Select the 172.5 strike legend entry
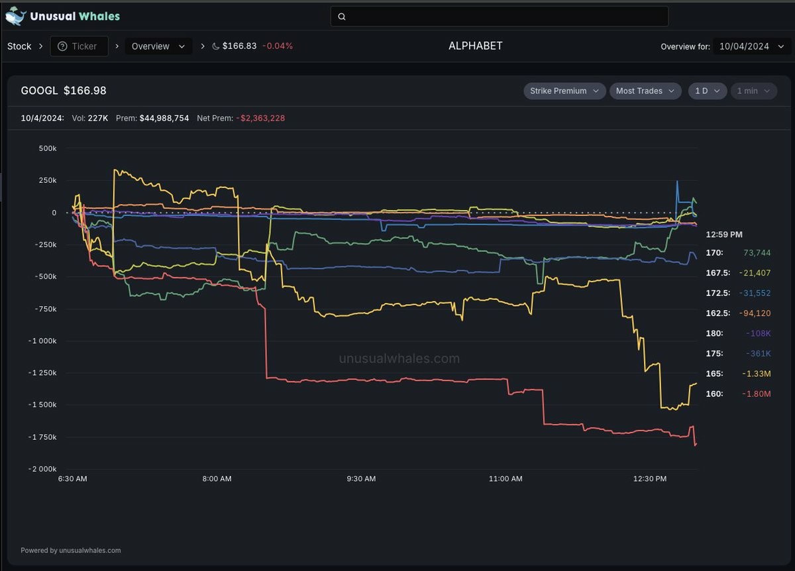The height and width of the screenshot is (571, 795). click(x=739, y=293)
